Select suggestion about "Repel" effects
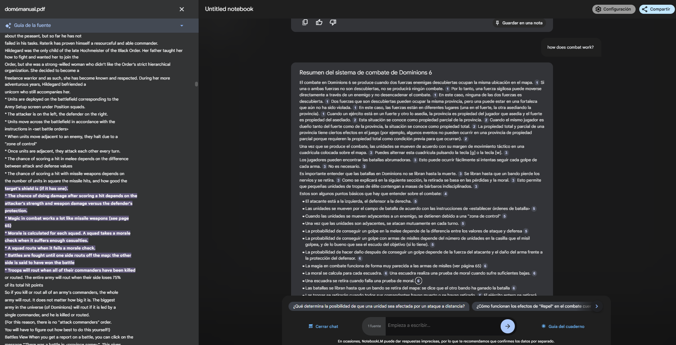The image size is (676, 345). 533,306
